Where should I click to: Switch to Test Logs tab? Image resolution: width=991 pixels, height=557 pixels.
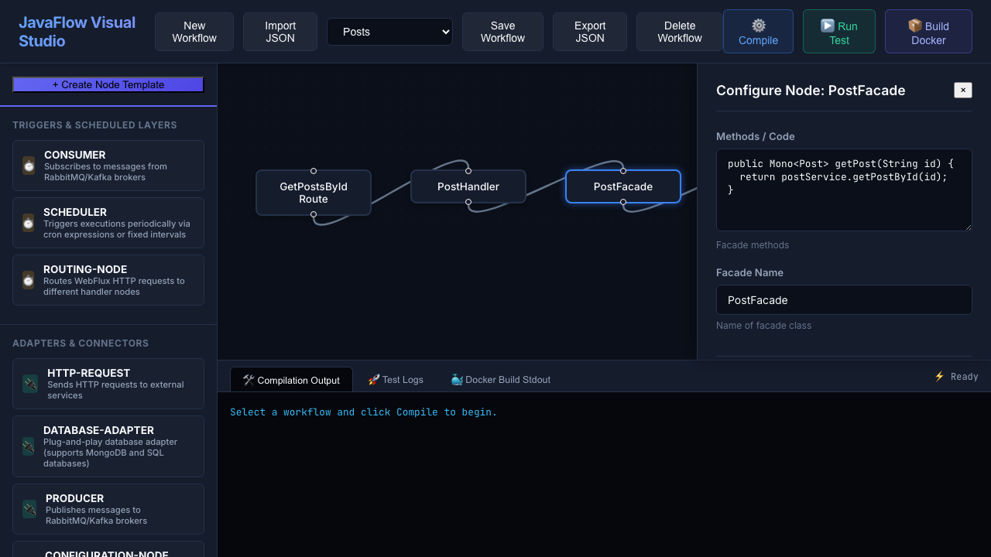click(x=396, y=380)
